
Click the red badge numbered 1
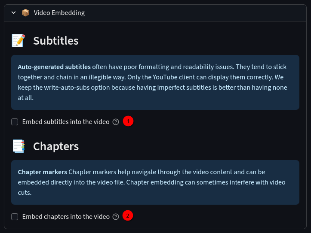tap(128, 121)
